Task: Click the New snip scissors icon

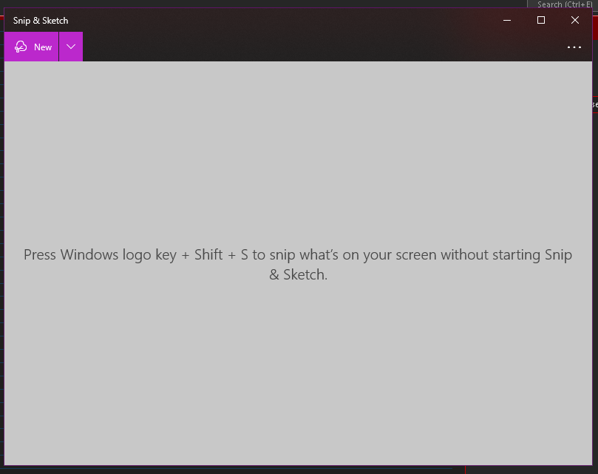Action: tap(21, 47)
